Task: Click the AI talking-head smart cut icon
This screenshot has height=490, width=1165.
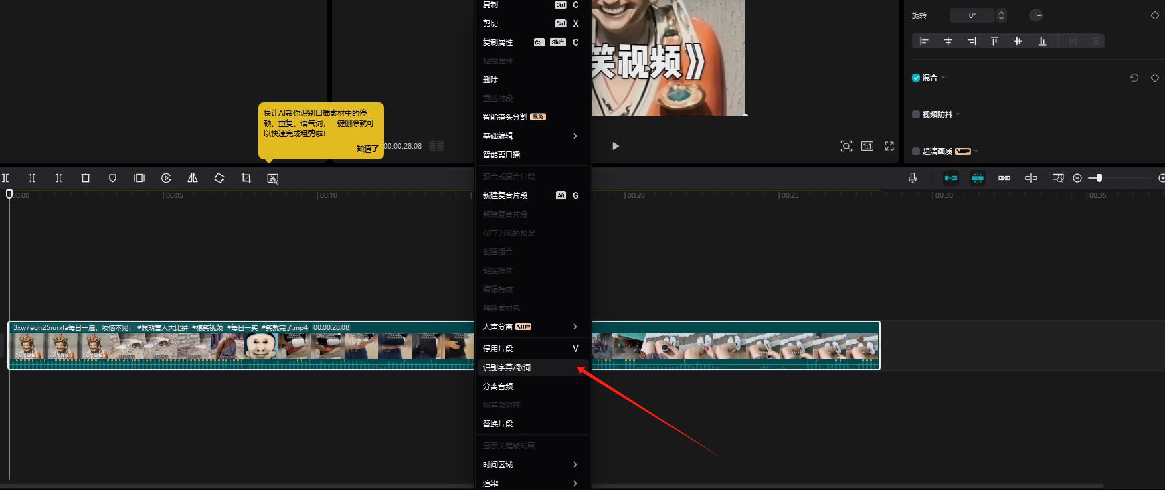Action: tap(273, 179)
